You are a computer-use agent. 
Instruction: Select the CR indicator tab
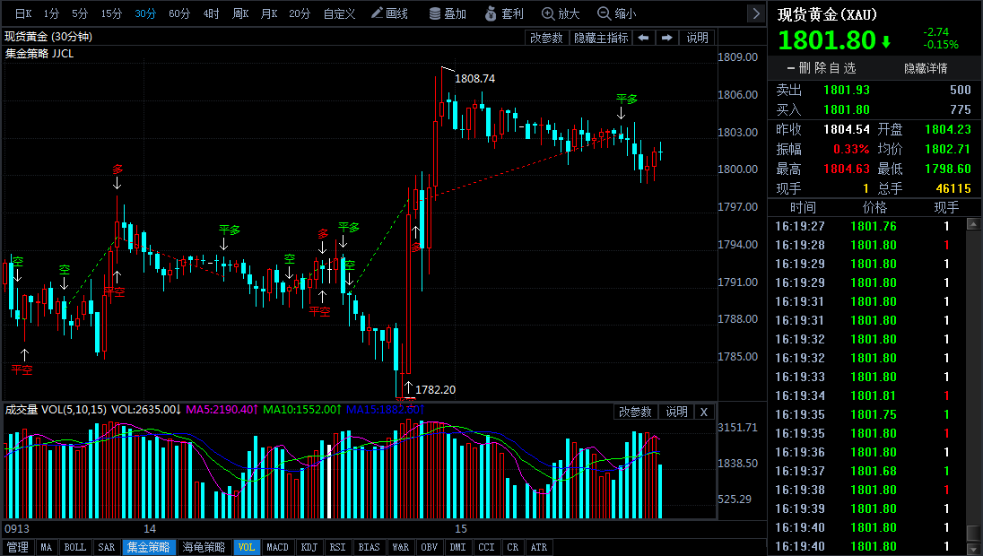click(513, 547)
